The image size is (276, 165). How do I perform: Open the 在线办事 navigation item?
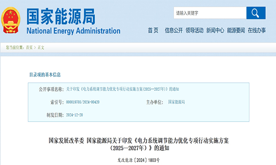tap(257, 30)
